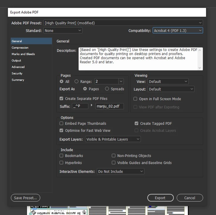Open the Layout dropdown in Viewing

click(x=171, y=89)
